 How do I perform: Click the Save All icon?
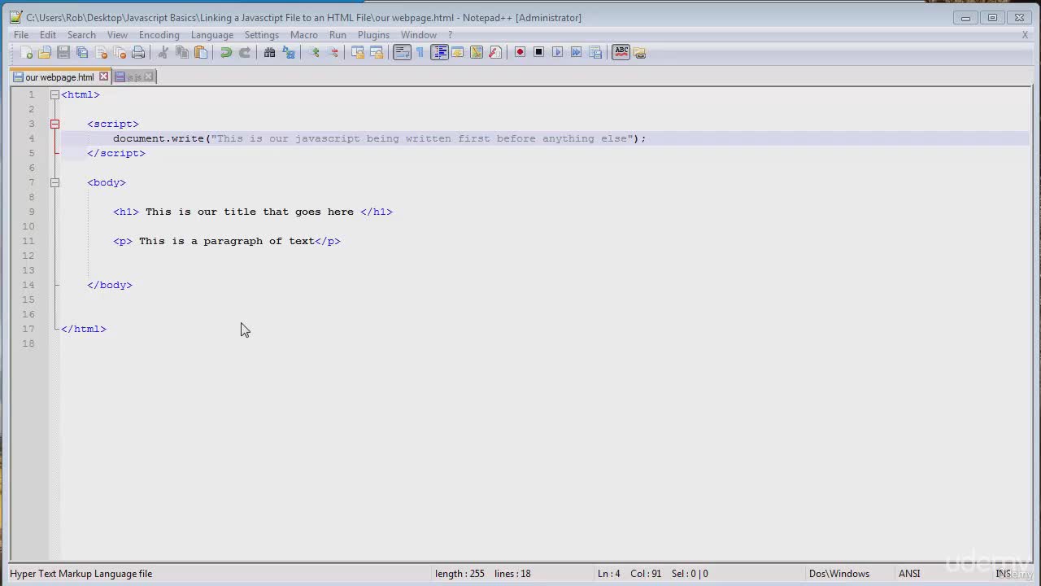click(82, 52)
